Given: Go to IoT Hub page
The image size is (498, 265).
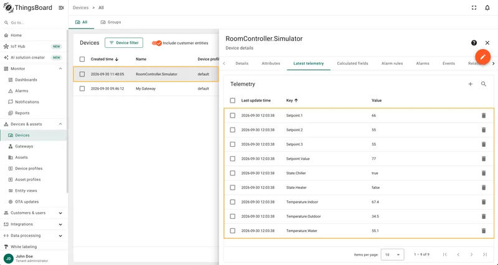Looking at the screenshot, I should click(18, 47).
